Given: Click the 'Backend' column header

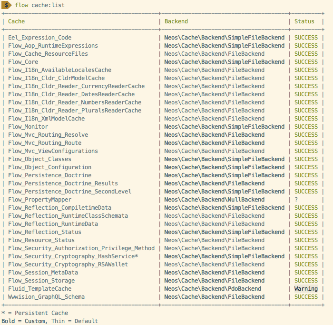Looking at the screenshot, I should [x=176, y=21].
